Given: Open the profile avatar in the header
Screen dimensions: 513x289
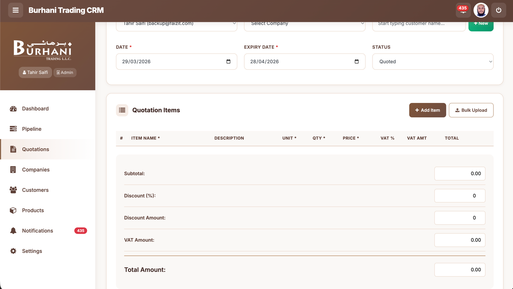Looking at the screenshot, I should click(481, 10).
